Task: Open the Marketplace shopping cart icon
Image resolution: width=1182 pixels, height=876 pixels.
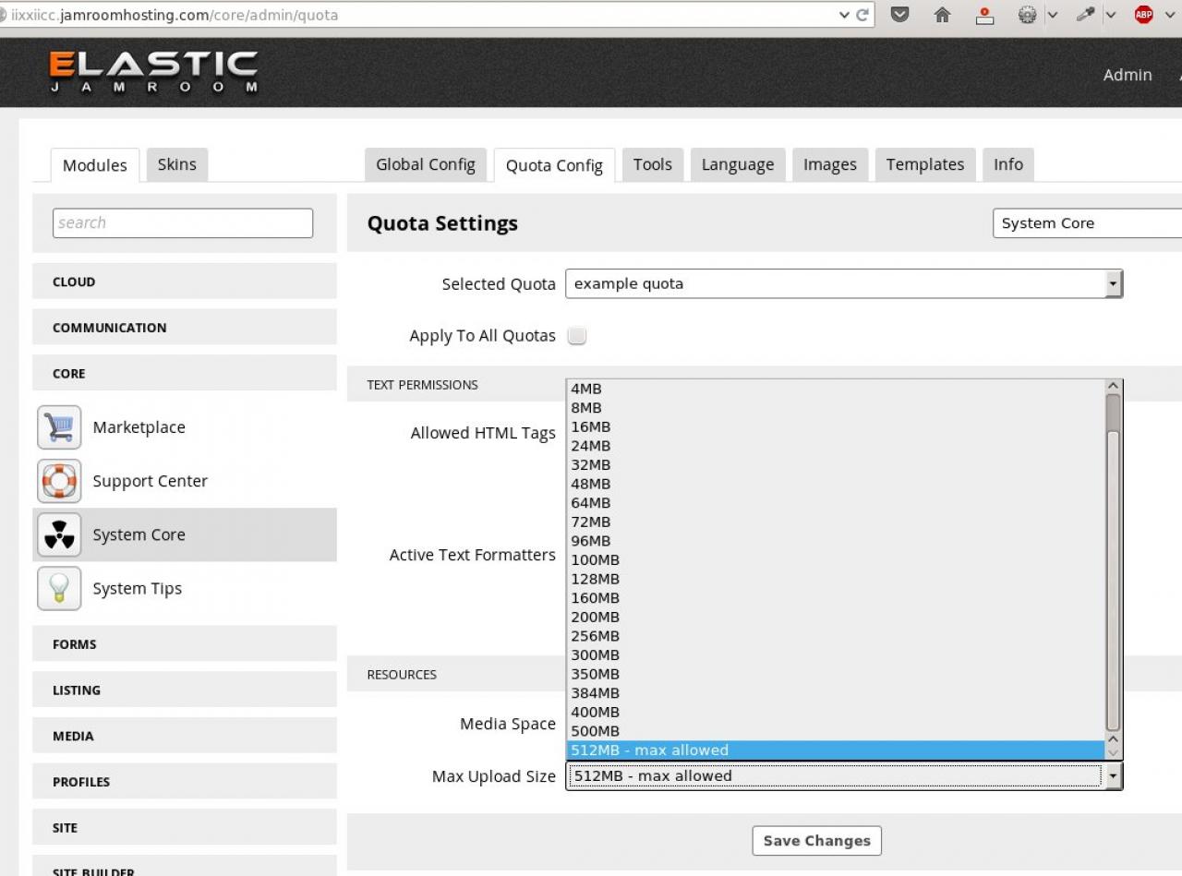Action: click(x=59, y=427)
